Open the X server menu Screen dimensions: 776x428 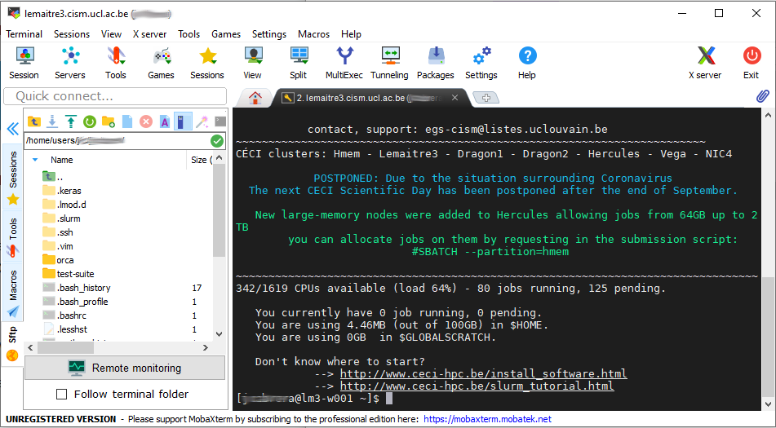(x=150, y=34)
